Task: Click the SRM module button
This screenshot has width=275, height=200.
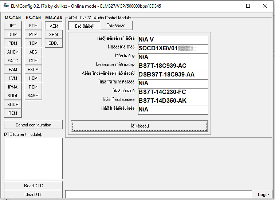Action: pyautogui.click(x=54, y=35)
